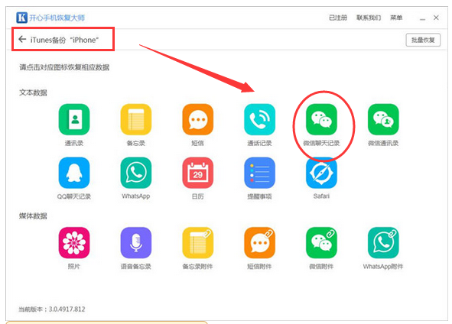The width and height of the screenshot is (452, 324).
Task: Select the 备忘录附件 notes attachments icon
Action: 198,242
